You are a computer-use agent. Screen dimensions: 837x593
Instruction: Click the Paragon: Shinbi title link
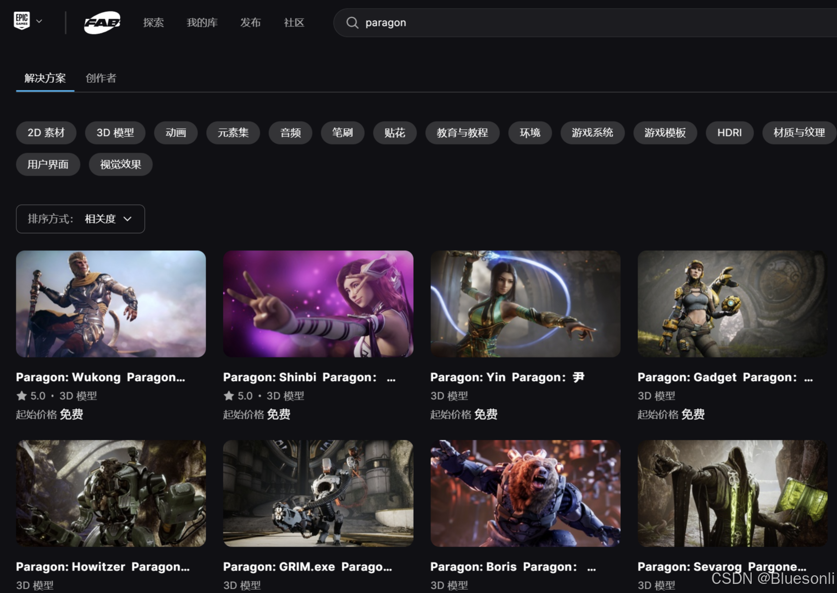tap(310, 377)
